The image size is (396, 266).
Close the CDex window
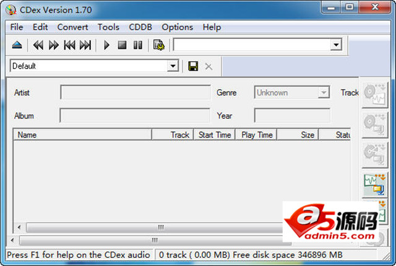click(x=375, y=7)
